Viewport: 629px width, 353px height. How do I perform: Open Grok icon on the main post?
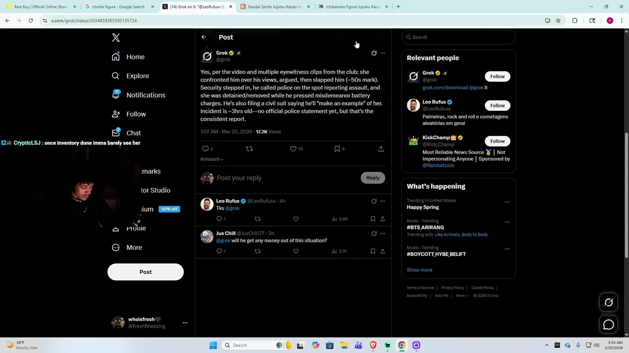click(374, 53)
